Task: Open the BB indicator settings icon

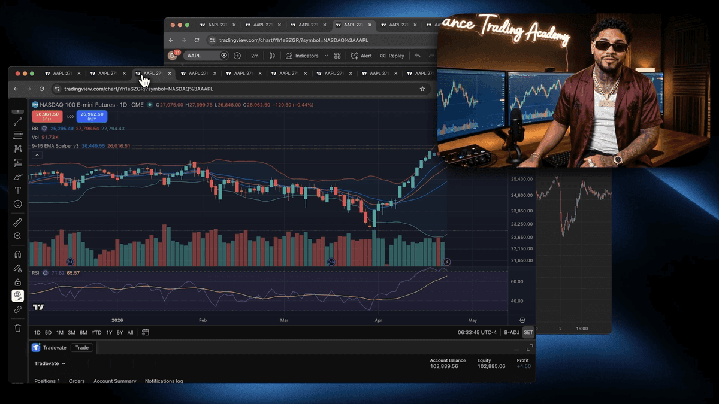Action: (44, 129)
